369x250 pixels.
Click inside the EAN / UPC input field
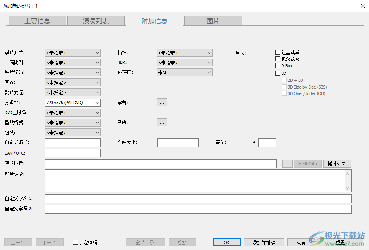click(73, 153)
